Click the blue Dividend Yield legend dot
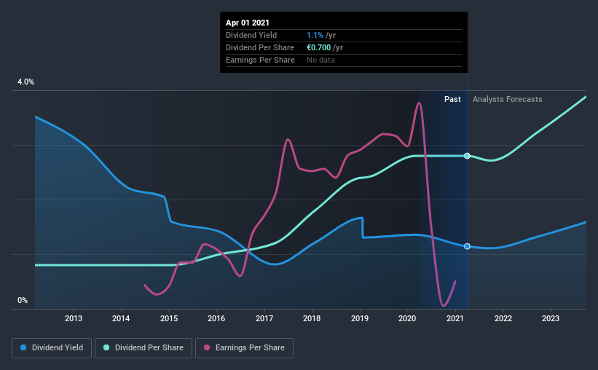This screenshot has width=598, height=370. coord(23,347)
